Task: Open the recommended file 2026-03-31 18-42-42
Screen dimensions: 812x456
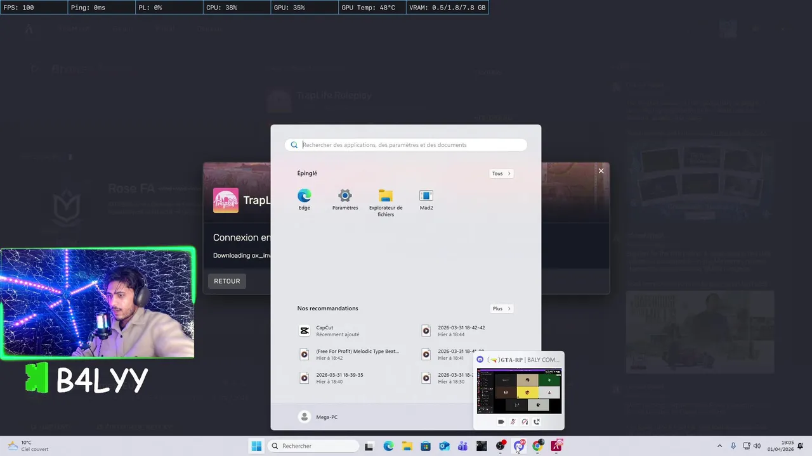Action: (454, 331)
